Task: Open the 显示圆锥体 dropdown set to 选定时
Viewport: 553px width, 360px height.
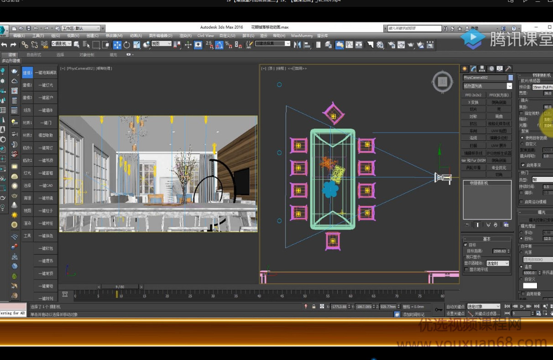Action: click(497, 263)
